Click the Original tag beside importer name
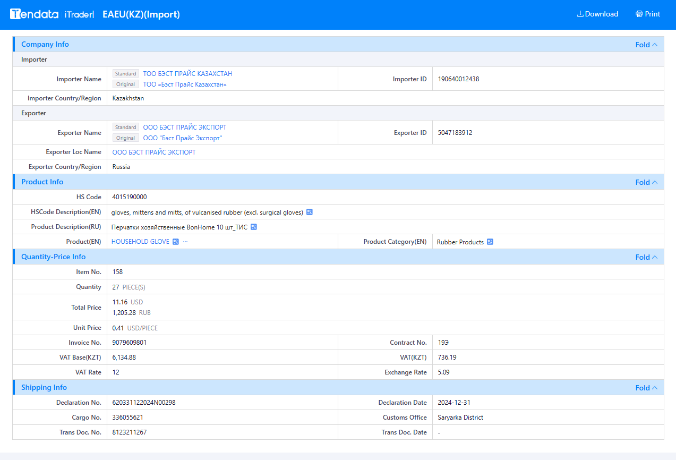 tap(126, 84)
